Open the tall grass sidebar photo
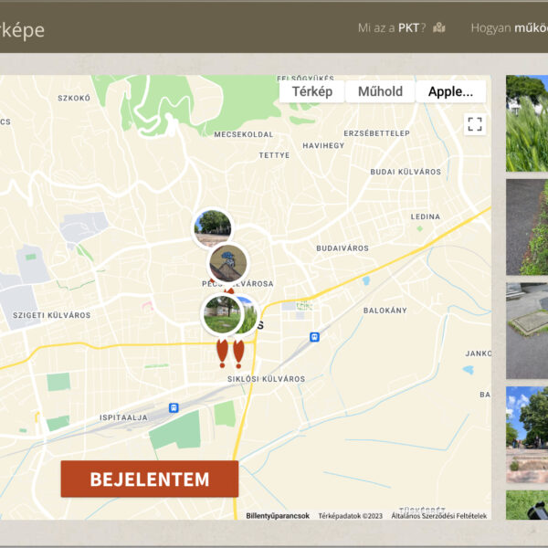 [527, 123]
